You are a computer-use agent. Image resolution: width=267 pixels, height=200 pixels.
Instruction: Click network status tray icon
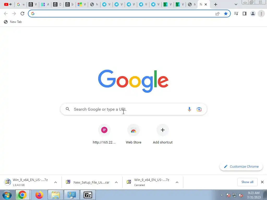[234, 195]
